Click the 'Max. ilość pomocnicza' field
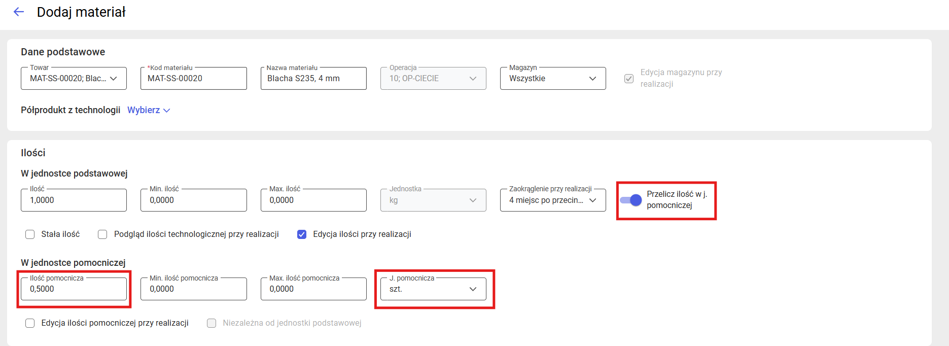The height and width of the screenshot is (346, 949). [313, 289]
